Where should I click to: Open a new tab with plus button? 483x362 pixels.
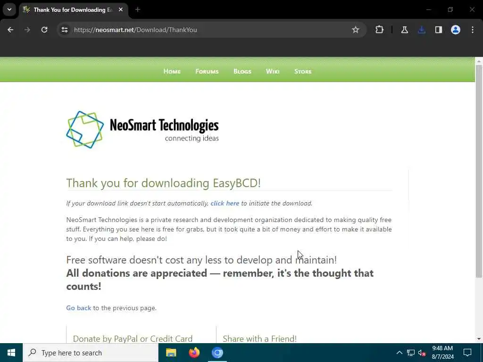(138, 10)
